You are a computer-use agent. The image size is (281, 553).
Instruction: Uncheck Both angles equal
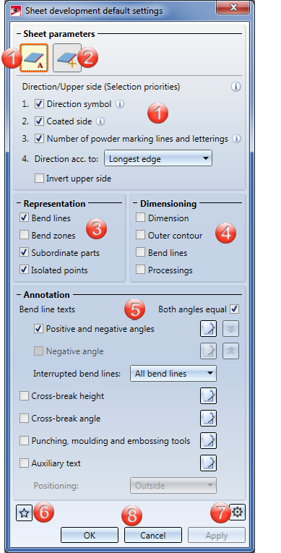tap(235, 309)
